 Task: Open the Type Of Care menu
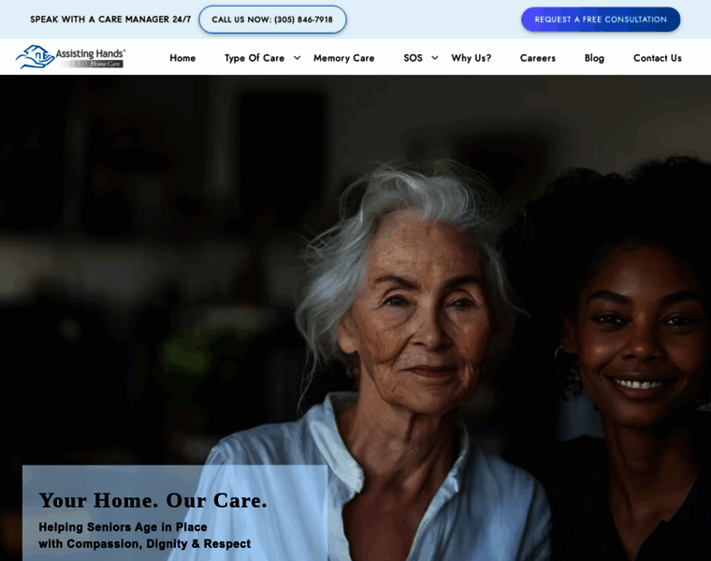[x=254, y=58]
